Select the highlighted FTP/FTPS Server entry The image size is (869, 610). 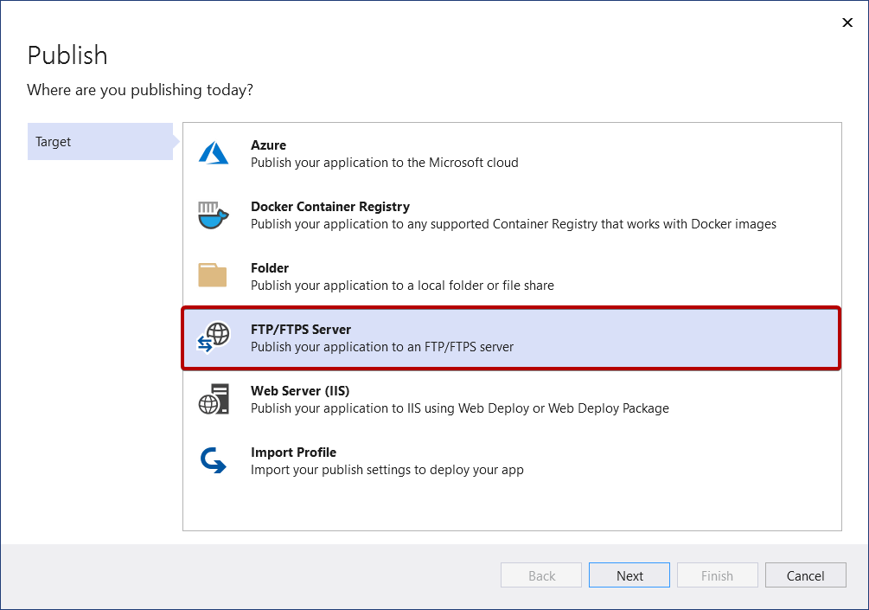click(x=510, y=337)
